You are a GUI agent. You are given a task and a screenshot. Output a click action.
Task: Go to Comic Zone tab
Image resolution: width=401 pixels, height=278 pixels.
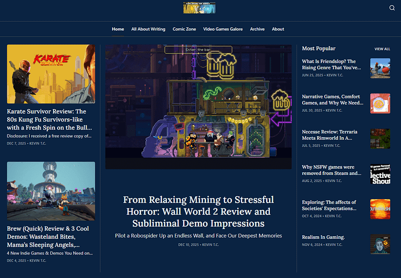(x=184, y=29)
